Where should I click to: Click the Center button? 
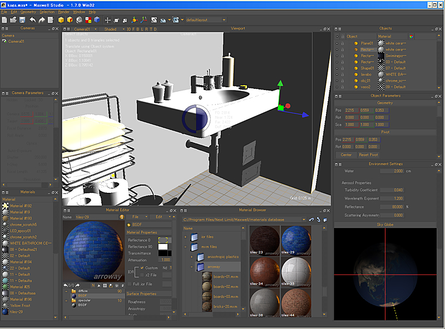click(x=346, y=154)
